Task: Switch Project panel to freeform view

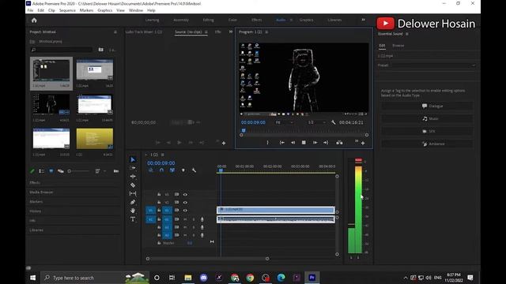Action: [x=60, y=171]
